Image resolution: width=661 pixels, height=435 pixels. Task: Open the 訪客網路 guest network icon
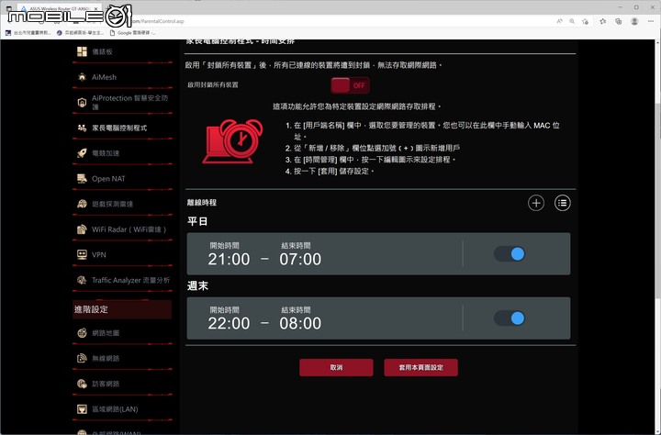(82, 384)
